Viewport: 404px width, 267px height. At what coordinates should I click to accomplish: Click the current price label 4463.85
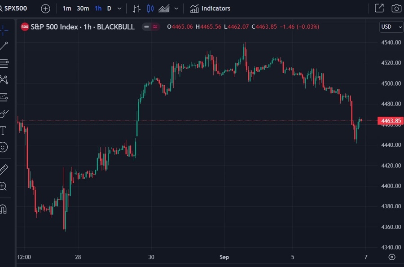pyautogui.click(x=391, y=121)
